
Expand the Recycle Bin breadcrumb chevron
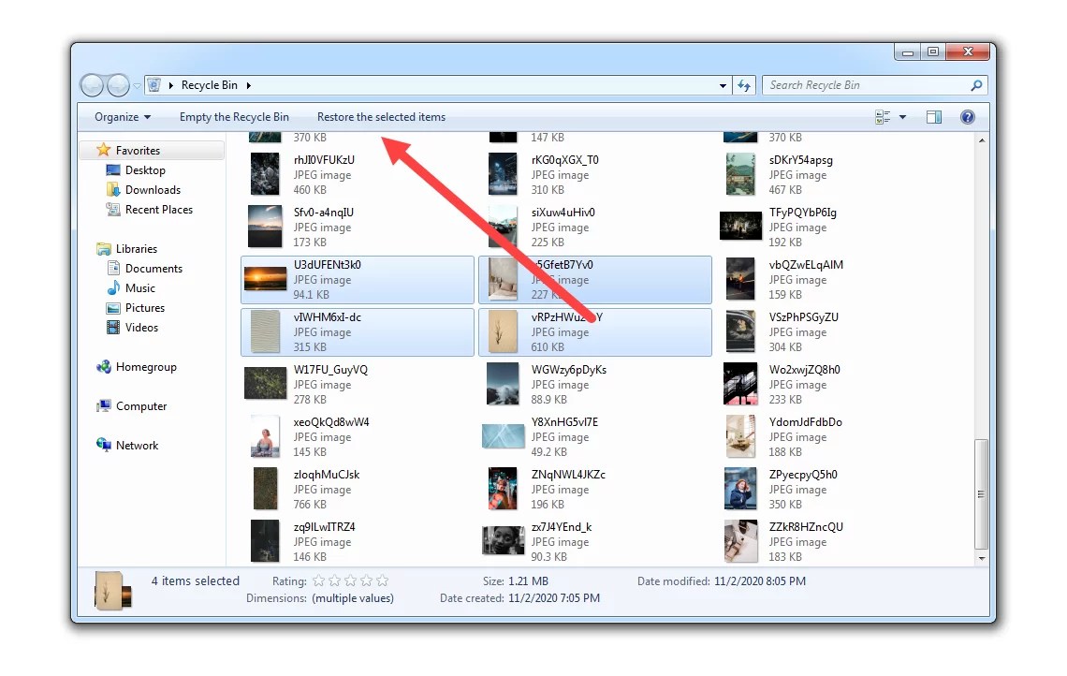(248, 84)
